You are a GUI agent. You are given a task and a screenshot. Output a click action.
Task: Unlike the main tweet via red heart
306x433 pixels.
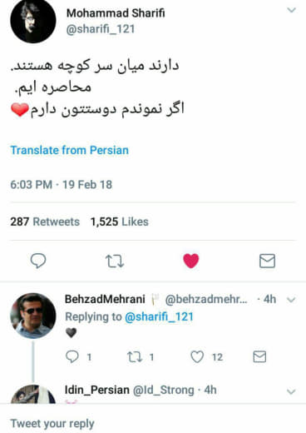(191, 261)
